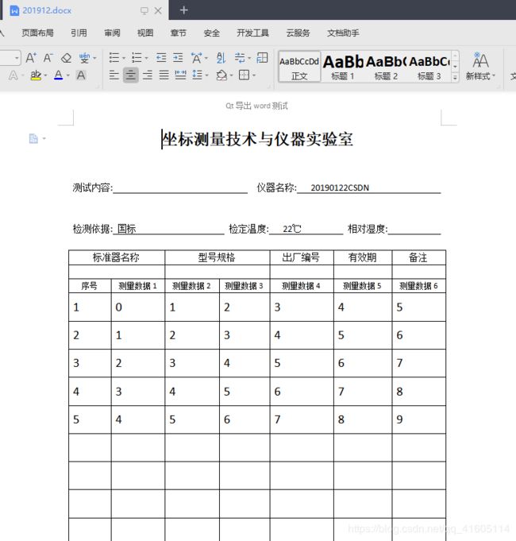Click the text highlight color icon
The image size is (516, 541).
[x=36, y=75]
